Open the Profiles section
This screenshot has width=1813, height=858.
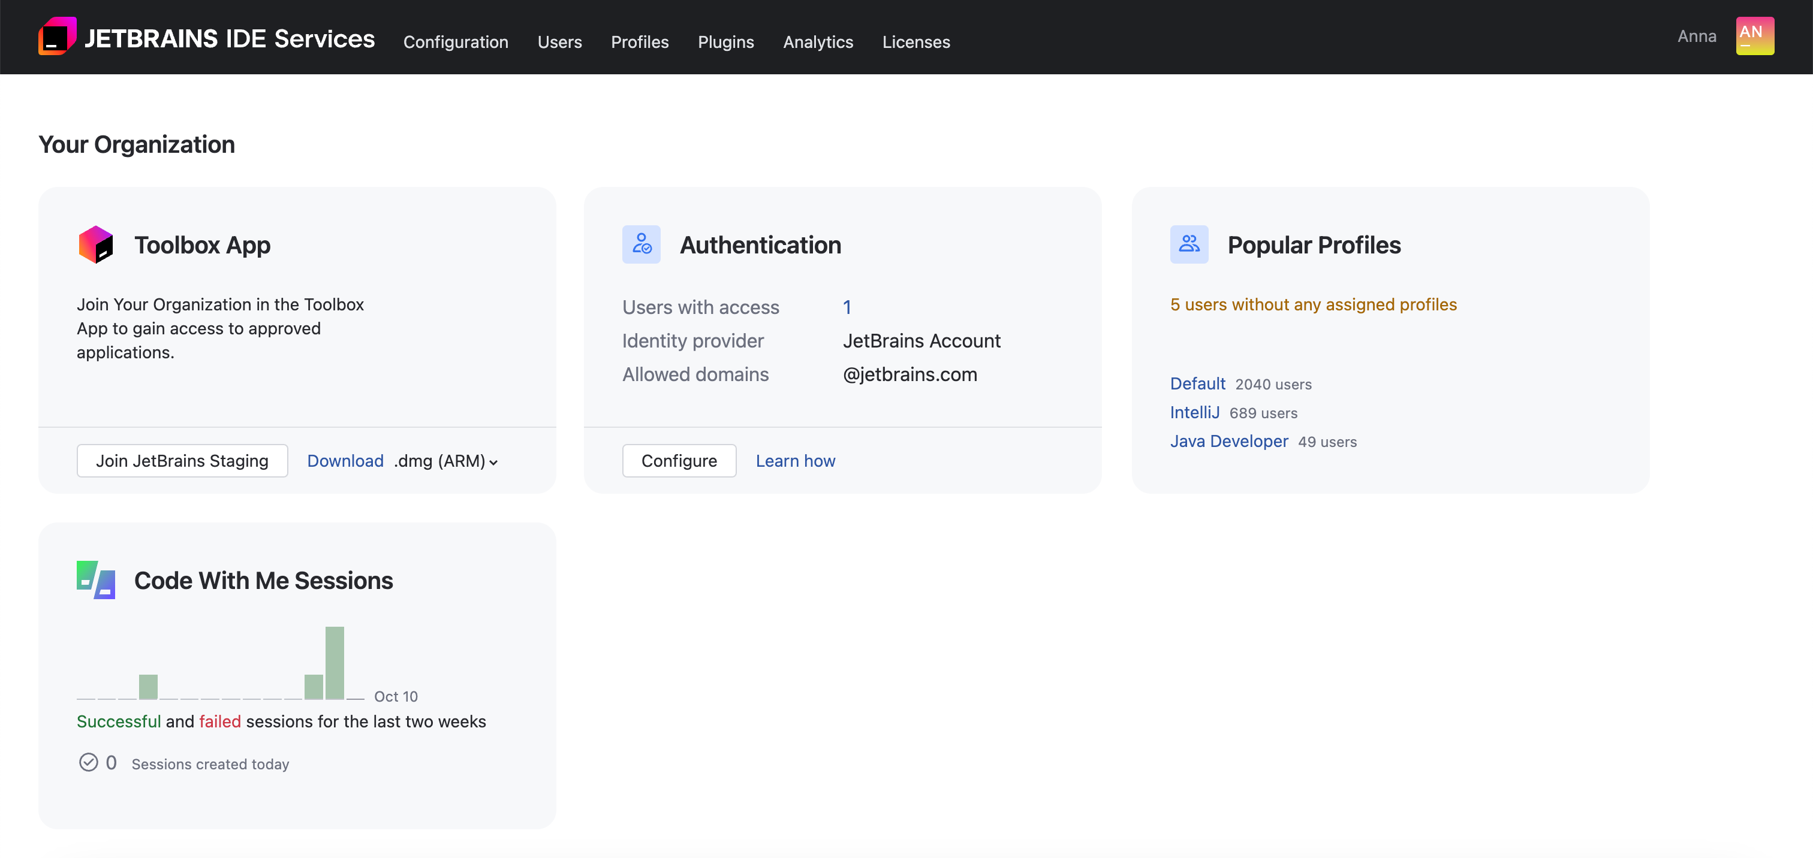pos(640,42)
